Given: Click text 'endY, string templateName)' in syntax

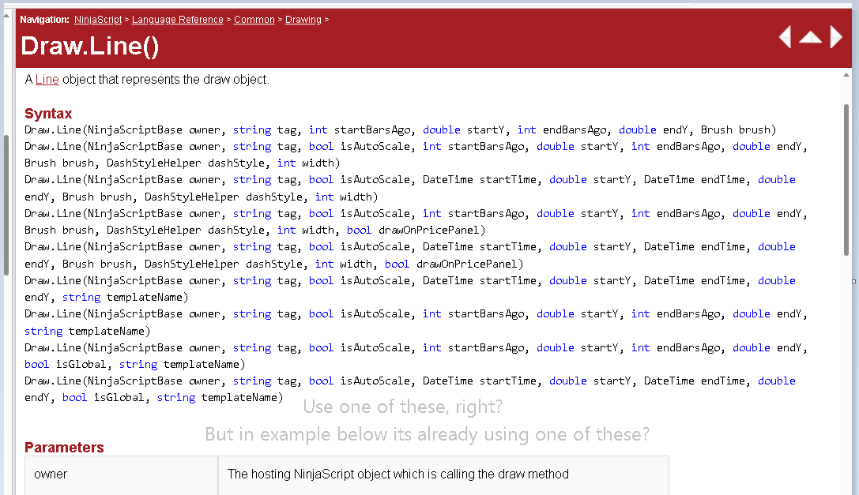Looking at the screenshot, I should pyautogui.click(x=106, y=297).
